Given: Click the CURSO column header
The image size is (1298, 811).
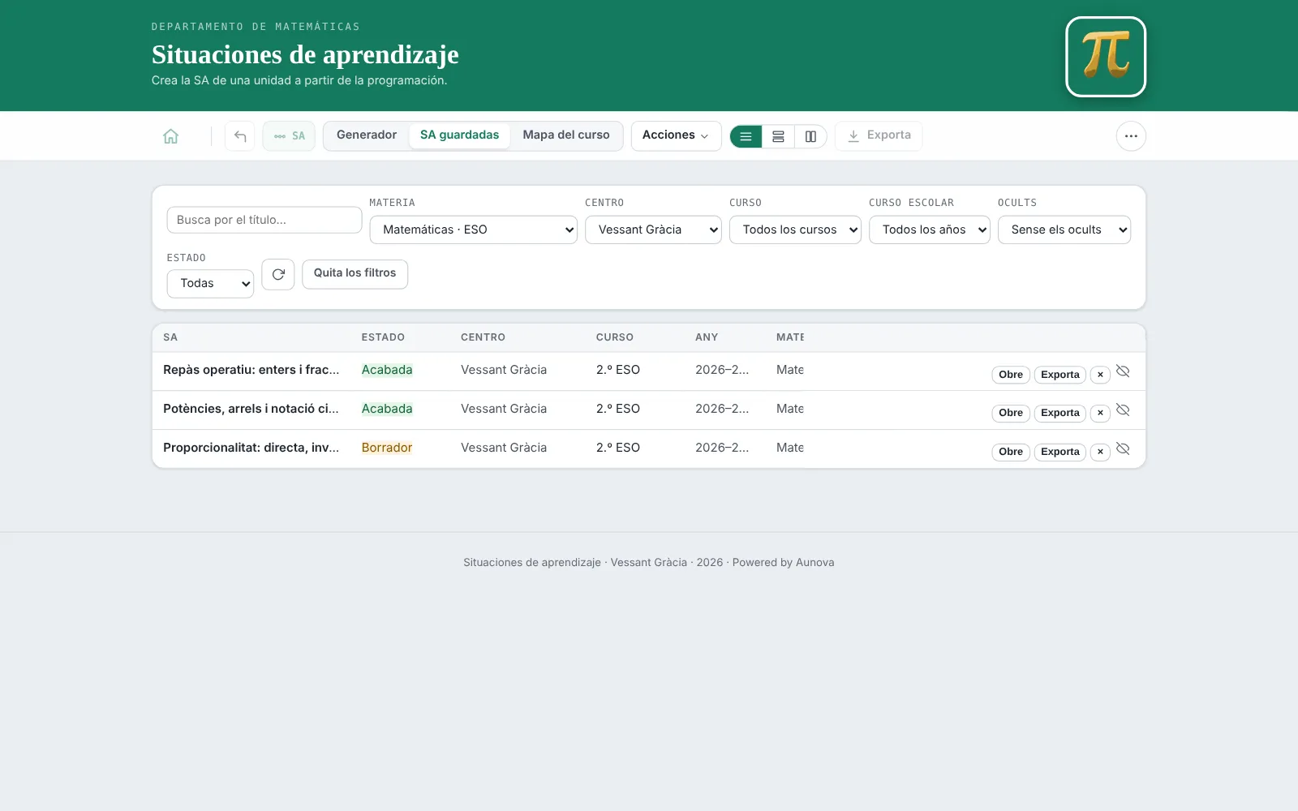Looking at the screenshot, I should 615,337.
